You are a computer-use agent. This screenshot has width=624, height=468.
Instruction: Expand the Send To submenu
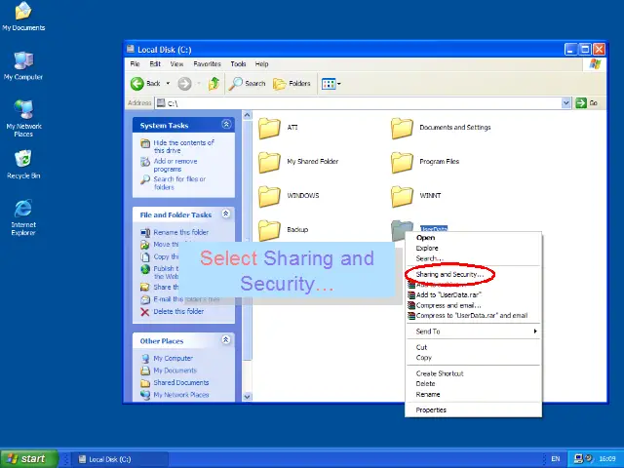click(473, 331)
